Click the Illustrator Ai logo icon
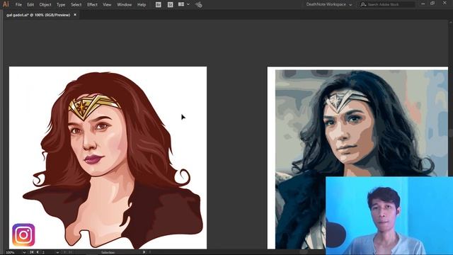 (x=6, y=4)
